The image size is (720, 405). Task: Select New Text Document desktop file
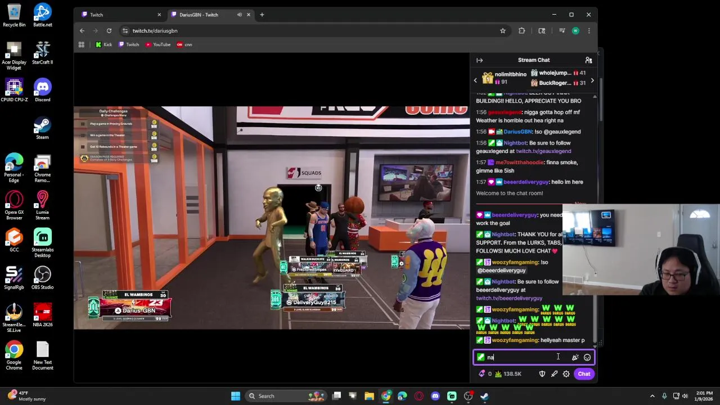pos(42,355)
